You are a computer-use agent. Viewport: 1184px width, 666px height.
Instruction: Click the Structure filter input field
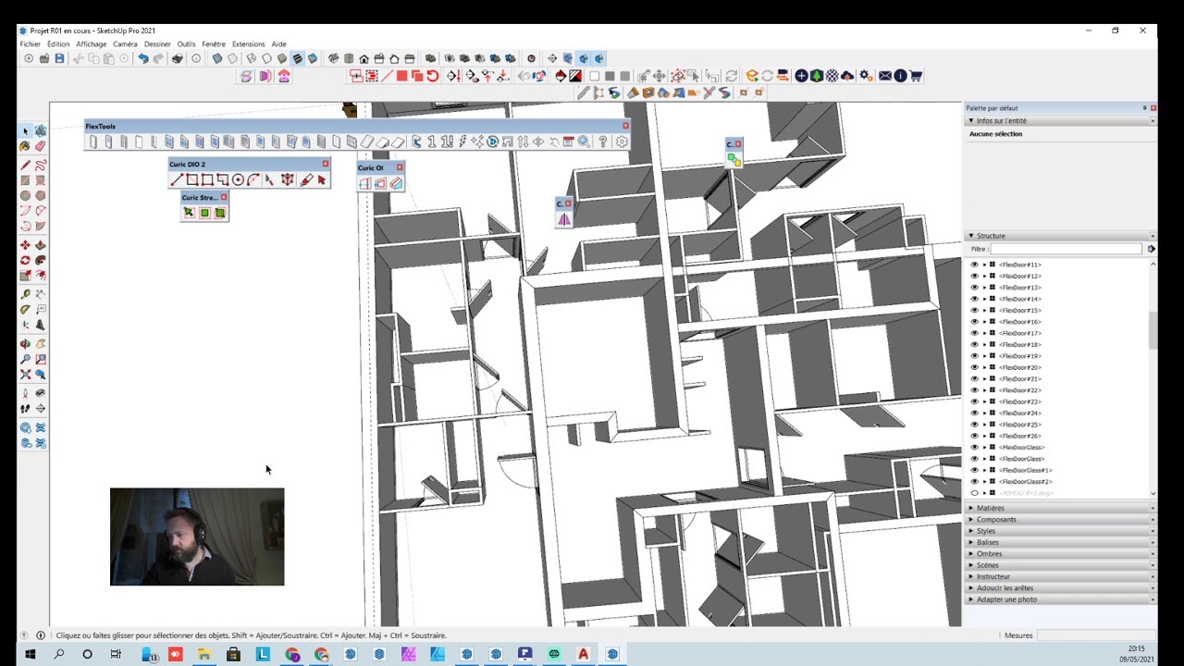[1066, 249]
